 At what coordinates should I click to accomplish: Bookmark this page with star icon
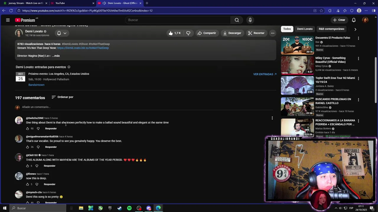point(321,11)
